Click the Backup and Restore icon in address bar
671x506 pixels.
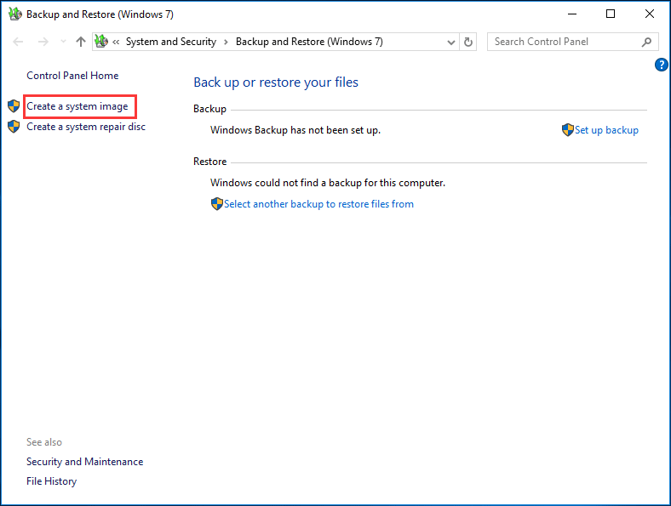[101, 42]
